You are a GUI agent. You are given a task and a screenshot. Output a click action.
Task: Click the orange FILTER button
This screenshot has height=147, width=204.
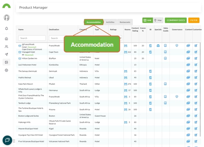click(194, 20)
